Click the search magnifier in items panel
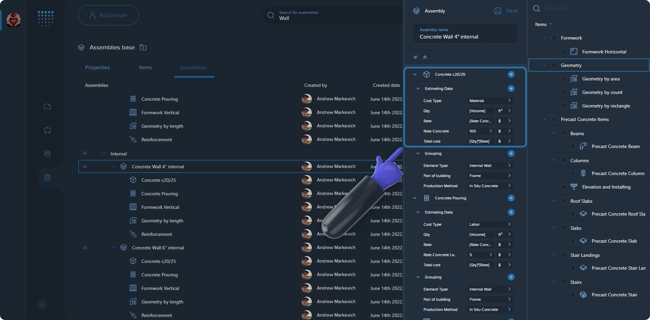Screen dimensions: 650x320 [x=537, y=8]
